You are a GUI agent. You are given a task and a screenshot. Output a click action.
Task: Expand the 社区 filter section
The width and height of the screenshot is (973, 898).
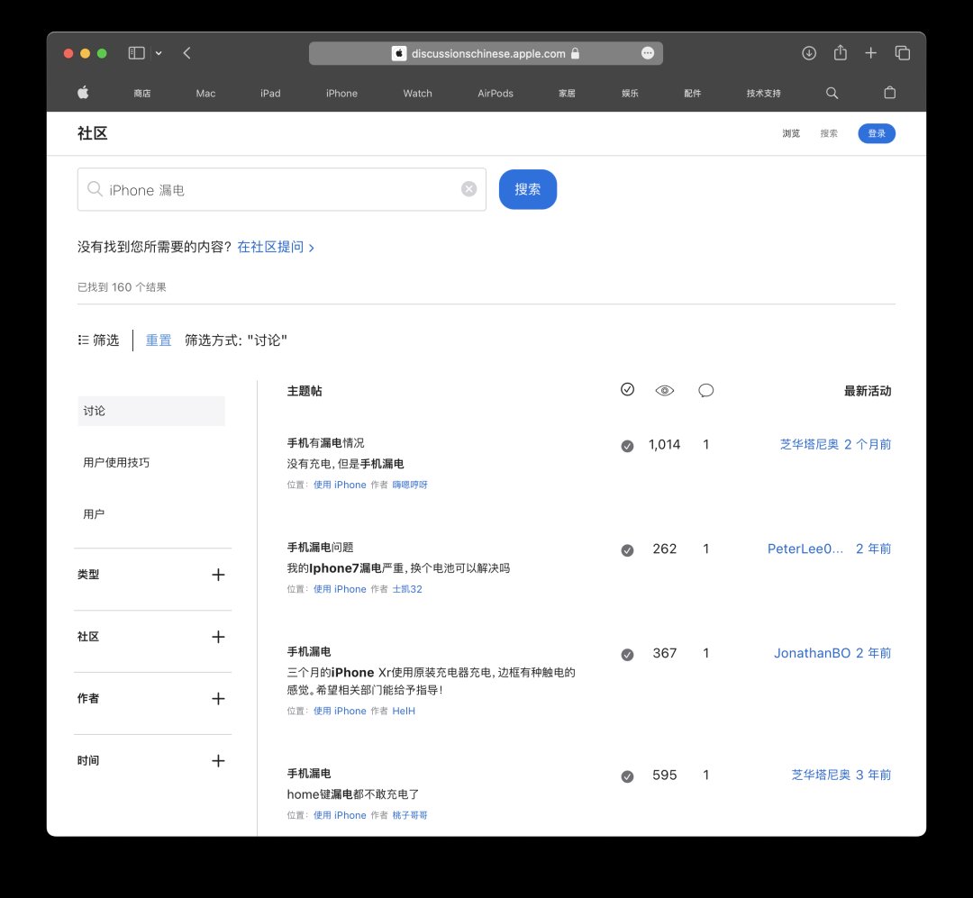pyautogui.click(x=218, y=637)
